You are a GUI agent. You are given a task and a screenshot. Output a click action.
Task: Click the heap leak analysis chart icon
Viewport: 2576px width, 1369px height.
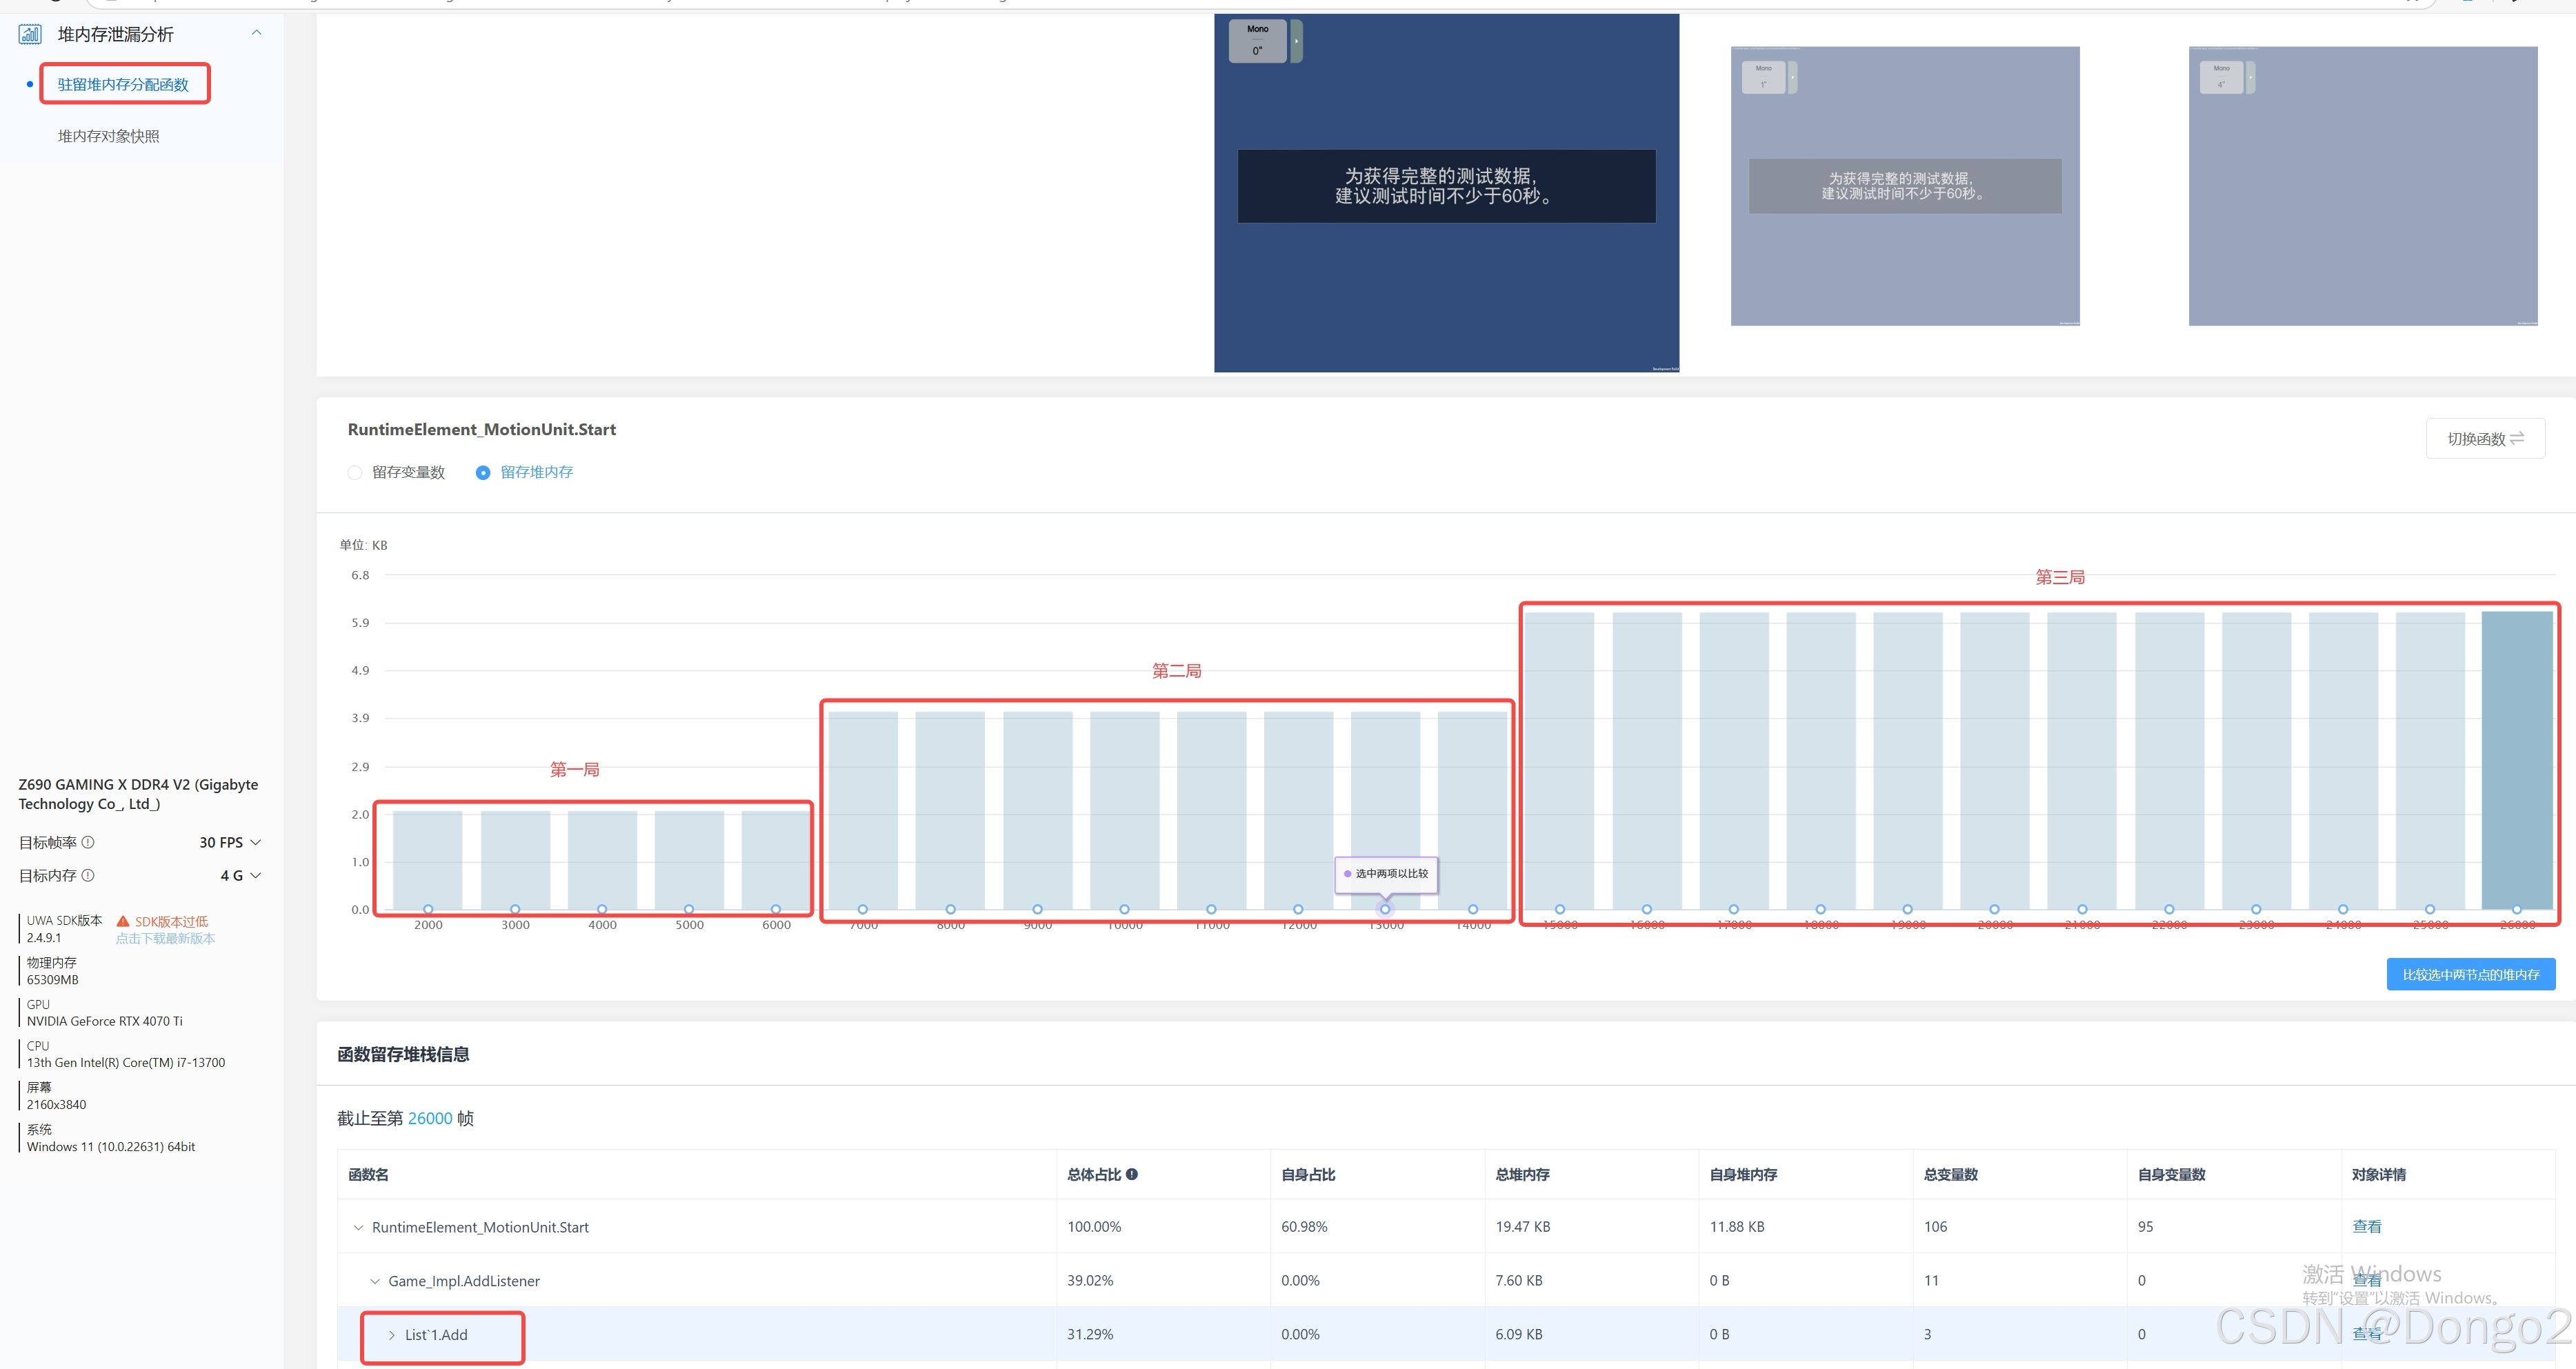[30, 35]
